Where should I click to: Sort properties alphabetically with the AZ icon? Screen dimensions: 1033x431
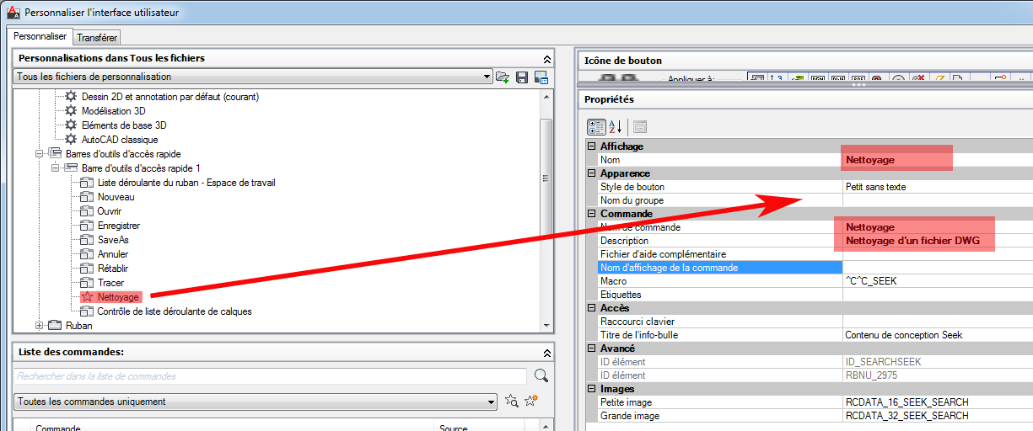click(615, 126)
